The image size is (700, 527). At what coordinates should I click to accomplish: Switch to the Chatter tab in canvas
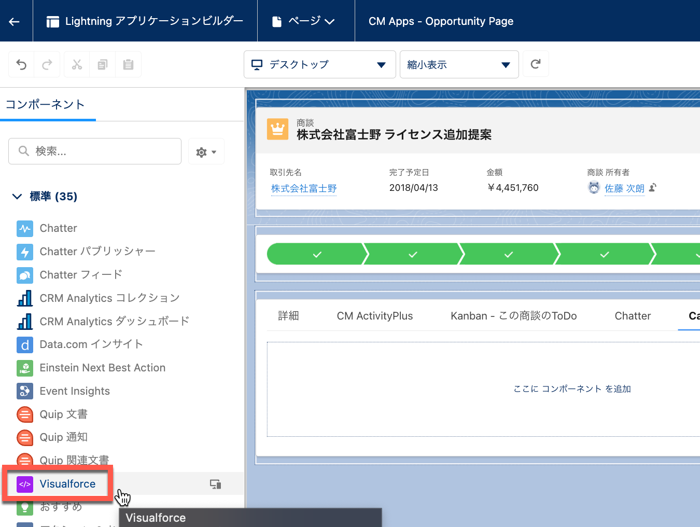pyautogui.click(x=633, y=316)
